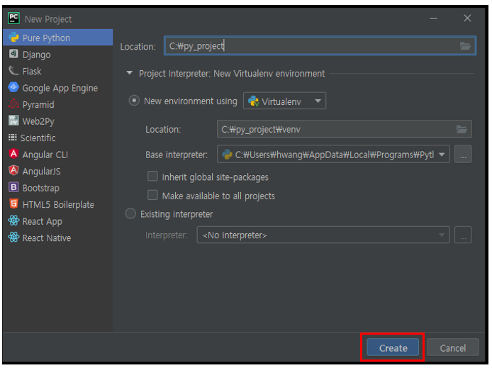Select Existing interpreter radio button
This screenshot has width=492, height=368.
tap(130, 213)
